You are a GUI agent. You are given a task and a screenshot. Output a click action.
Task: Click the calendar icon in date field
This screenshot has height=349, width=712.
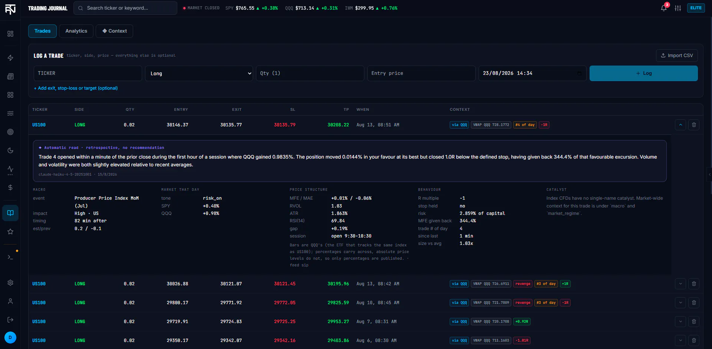tap(580, 73)
